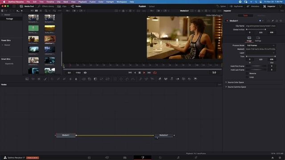Screen dimensions: 285x160
Task: Switch to the Fairlight page icon
Action: point(178,158)
